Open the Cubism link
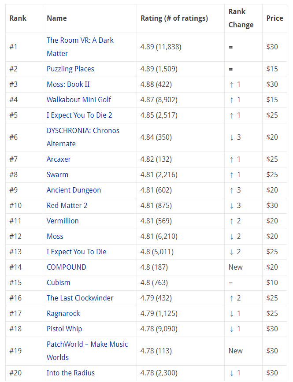The height and width of the screenshot is (382, 293). [x=59, y=282]
